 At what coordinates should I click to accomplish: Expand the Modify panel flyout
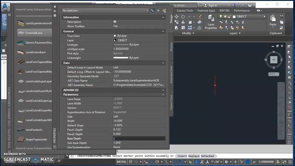point(188,33)
